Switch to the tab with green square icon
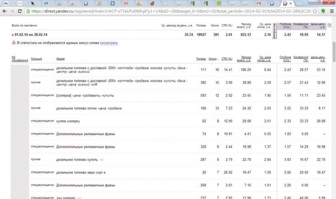 coord(219,3)
